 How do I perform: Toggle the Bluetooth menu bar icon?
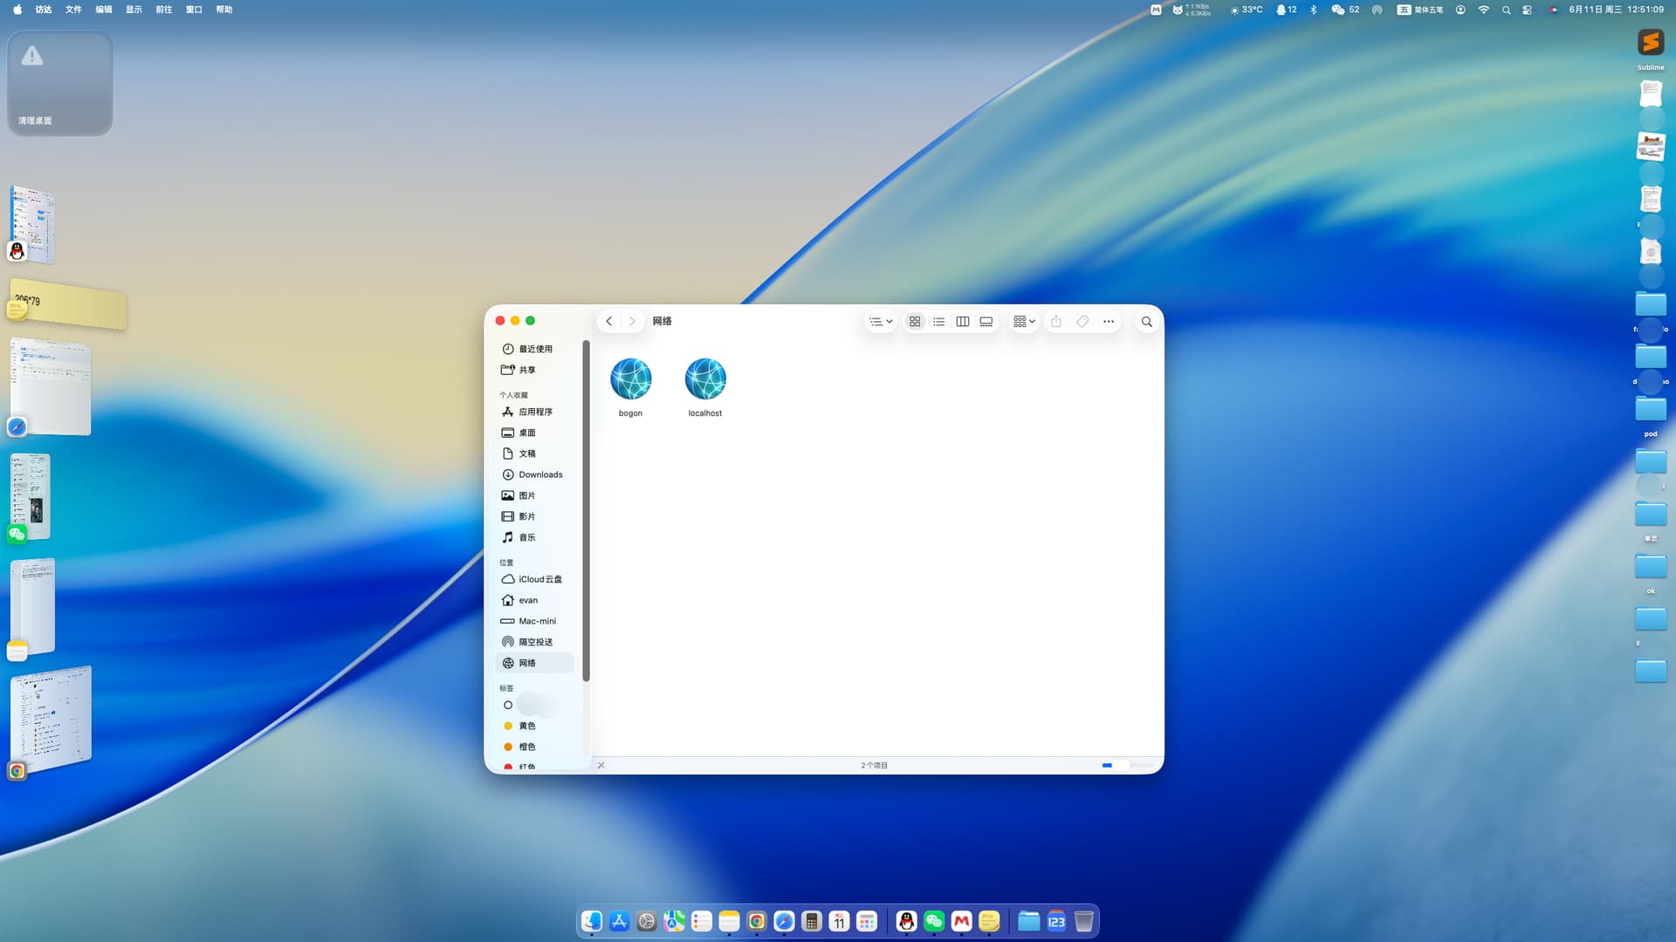pyautogui.click(x=1314, y=10)
